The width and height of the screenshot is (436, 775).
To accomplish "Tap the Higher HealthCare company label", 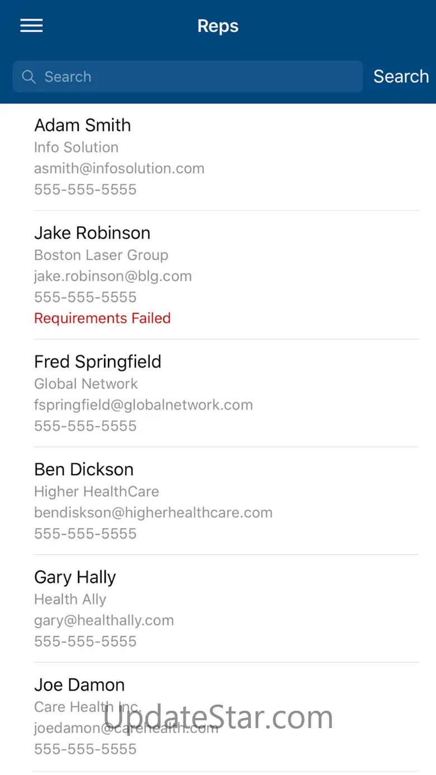I will (96, 491).
